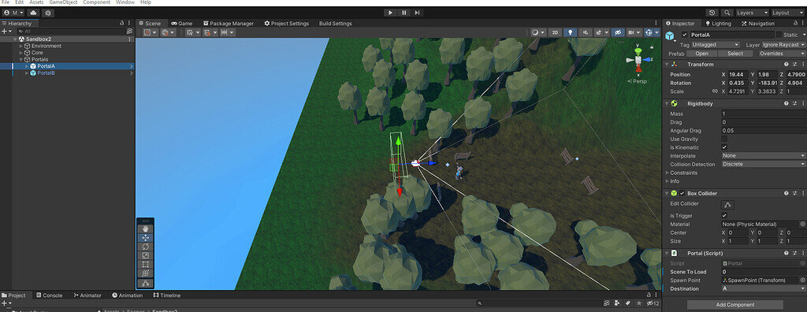This screenshot has width=807, height=312.
Task: Expand the Info foldout
Action: [x=668, y=181]
